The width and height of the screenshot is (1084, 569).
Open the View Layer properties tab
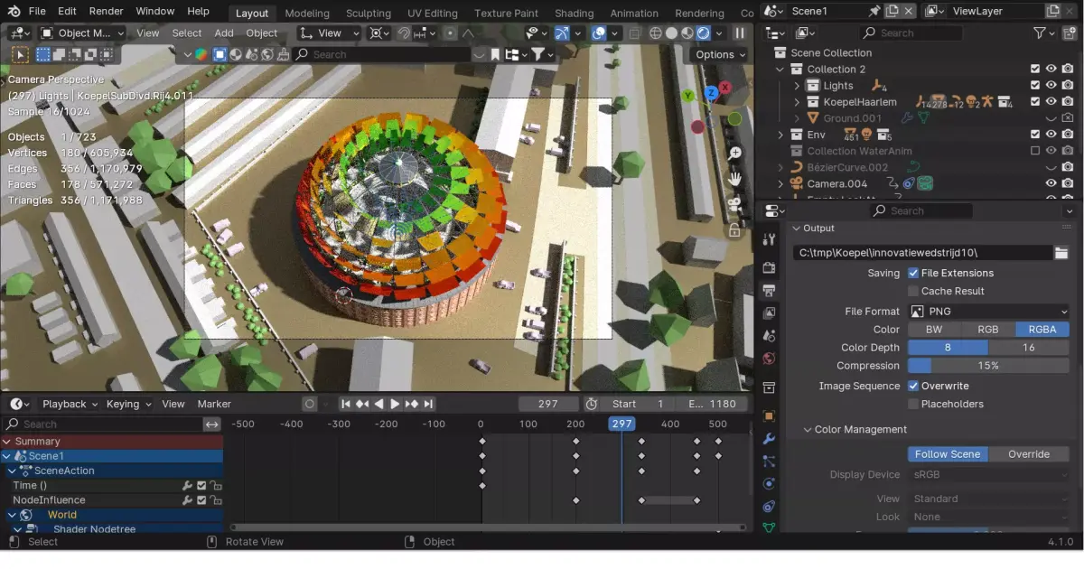click(769, 312)
